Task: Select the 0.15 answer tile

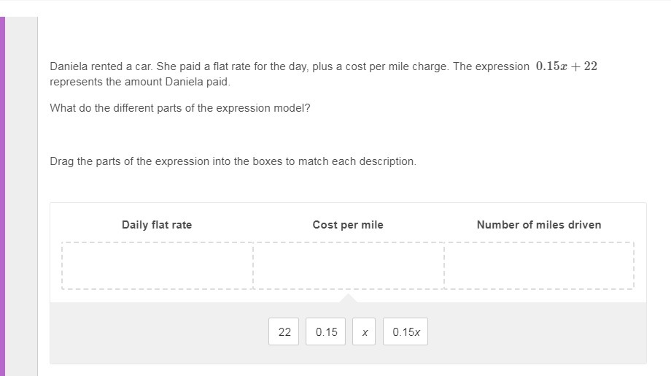Action: coord(326,331)
